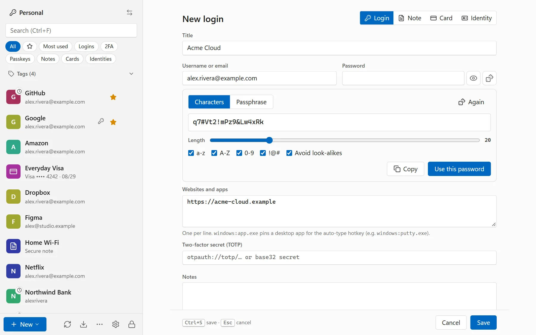Uncheck the 0-9 digits checkbox
This screenshot has width=536, height=335.
tap(239, 153)
